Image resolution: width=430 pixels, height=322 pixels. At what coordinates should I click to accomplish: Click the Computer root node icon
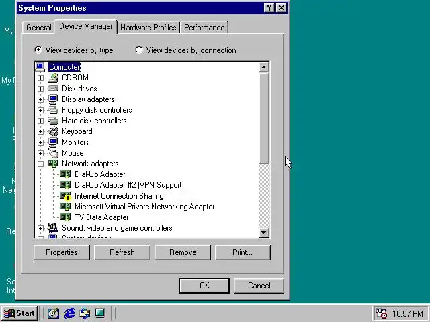point(40,67)
